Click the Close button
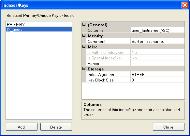Viewport: 190px width, 136px height. click(168, 127)
